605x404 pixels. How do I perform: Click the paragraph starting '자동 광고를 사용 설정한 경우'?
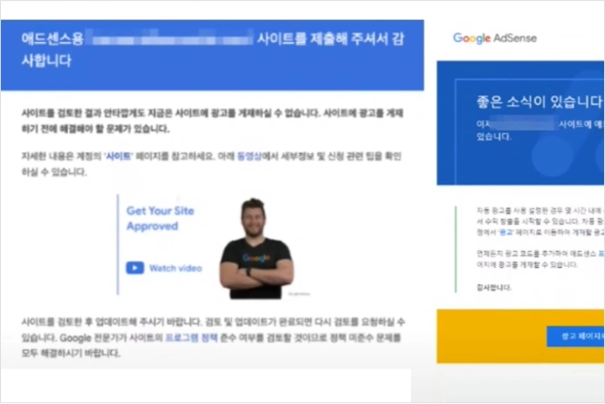tap(540, 222)
